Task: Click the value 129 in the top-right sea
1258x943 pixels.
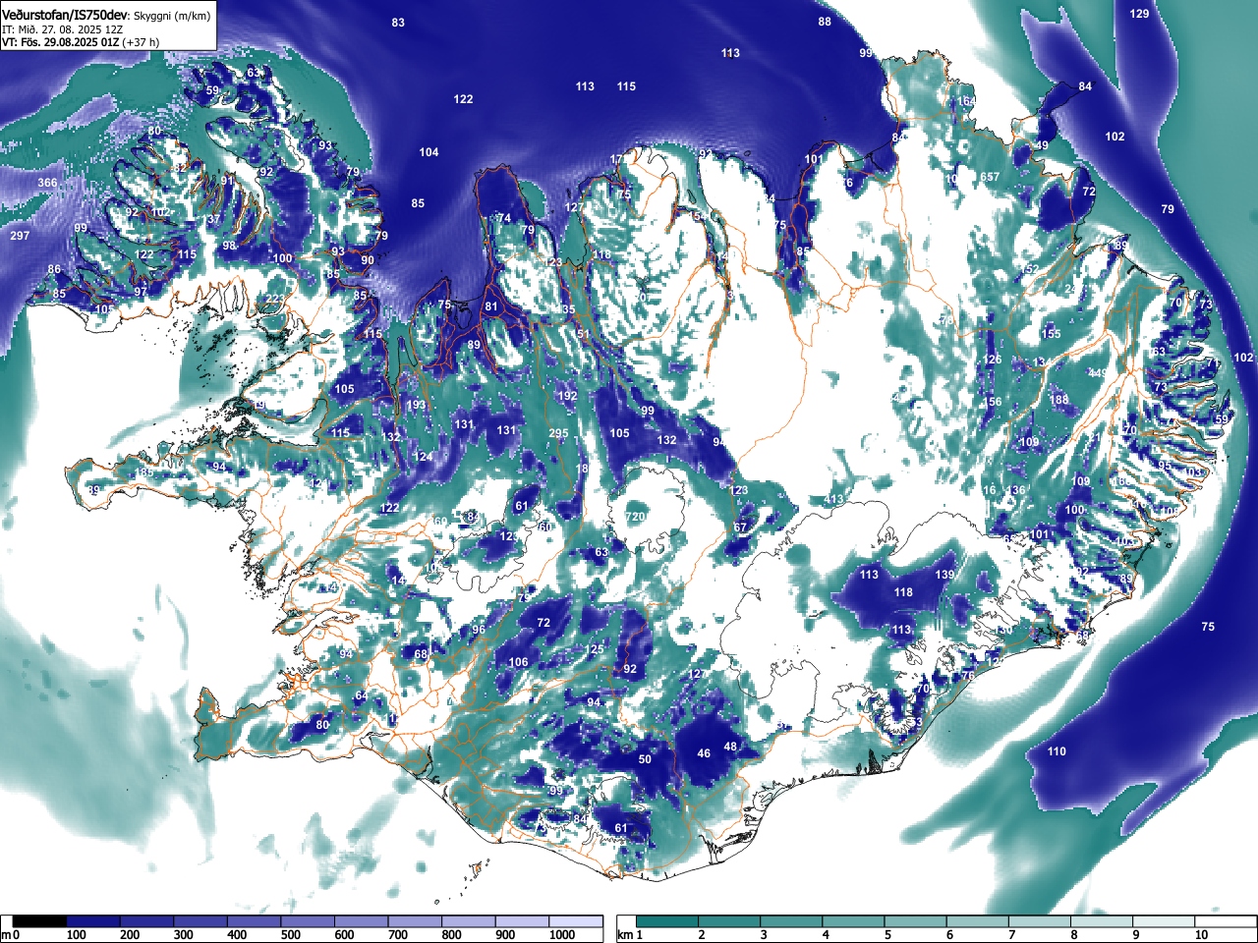Action: click(1139, 14)
